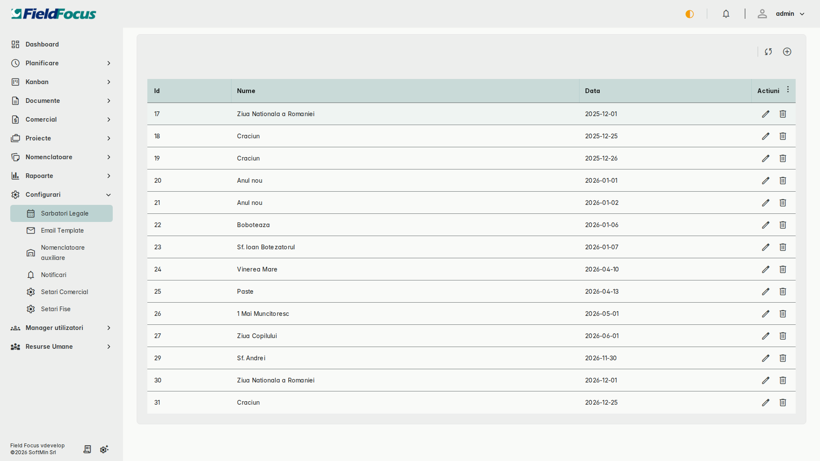Click the settings gear in footer
The image size is (820, 461).
[x=104, y=449]
